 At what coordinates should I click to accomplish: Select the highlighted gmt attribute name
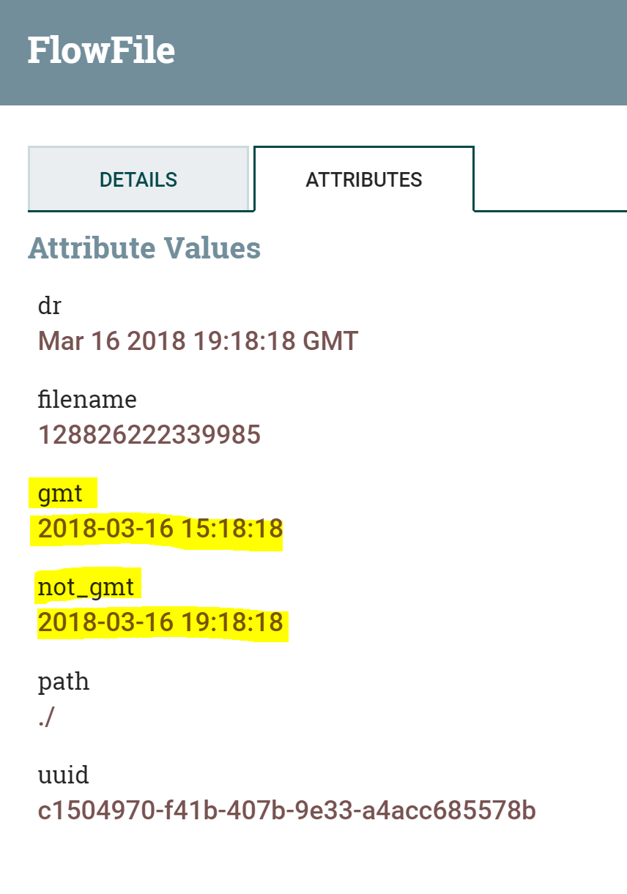tap(61, 493)
